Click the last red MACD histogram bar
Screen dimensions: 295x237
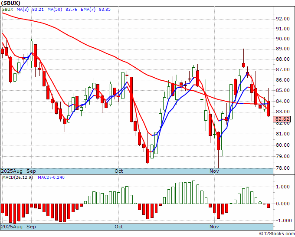click(268, 206)
